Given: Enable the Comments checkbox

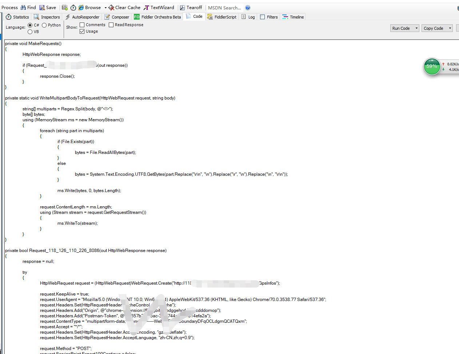Looking at the screenshot, I should coord(82,25).
